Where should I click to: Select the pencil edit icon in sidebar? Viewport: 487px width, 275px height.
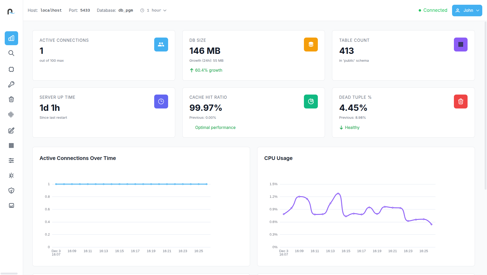point(11,131)
